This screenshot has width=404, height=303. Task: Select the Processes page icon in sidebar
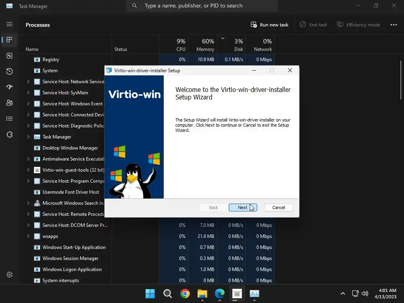pos(9,40)
